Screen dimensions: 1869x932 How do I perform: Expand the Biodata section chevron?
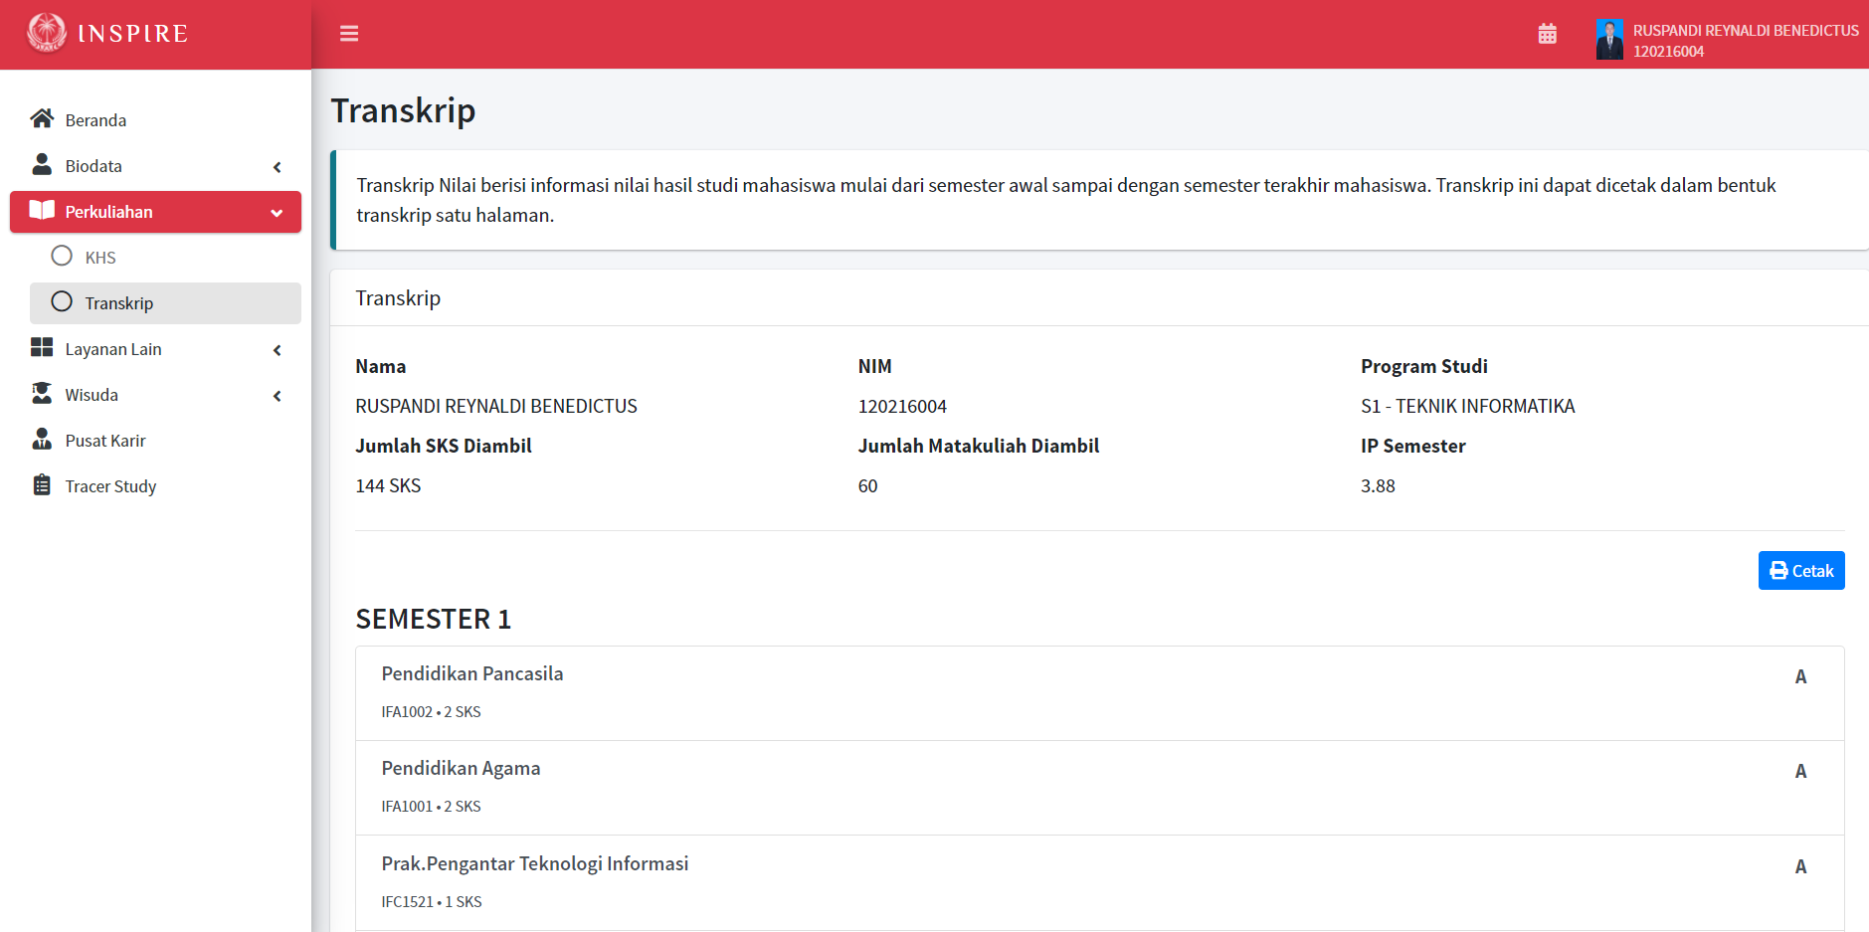277,166
